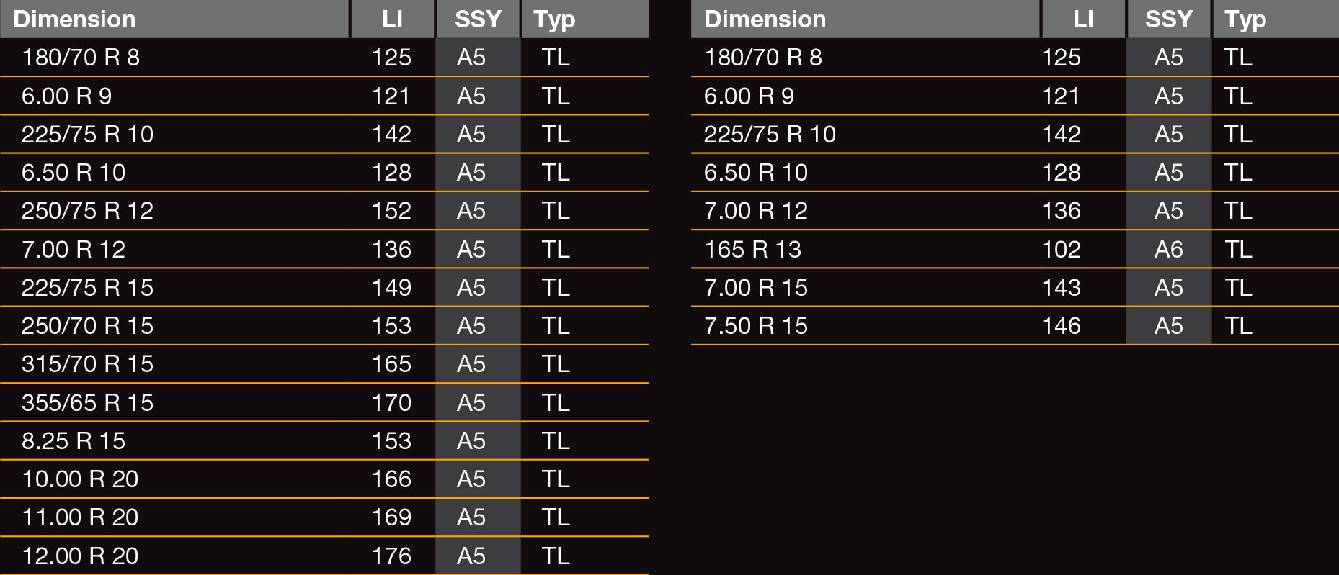
Task: Select the 12.00 R 20 dimension cell
Action: pos(80,556)
